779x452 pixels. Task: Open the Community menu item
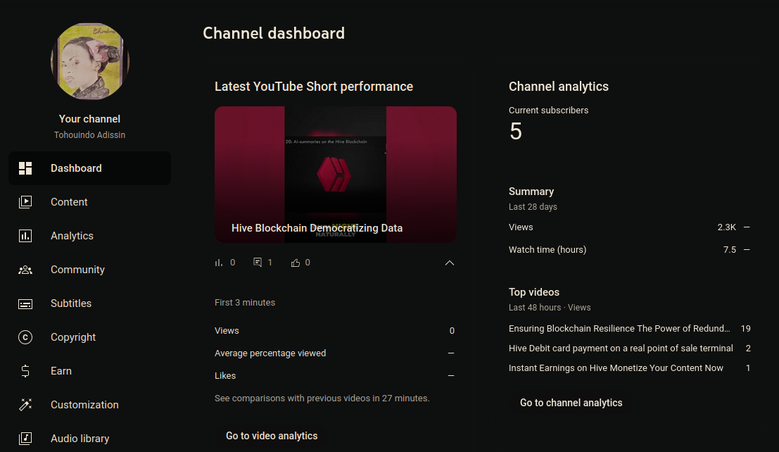point(89,270)
